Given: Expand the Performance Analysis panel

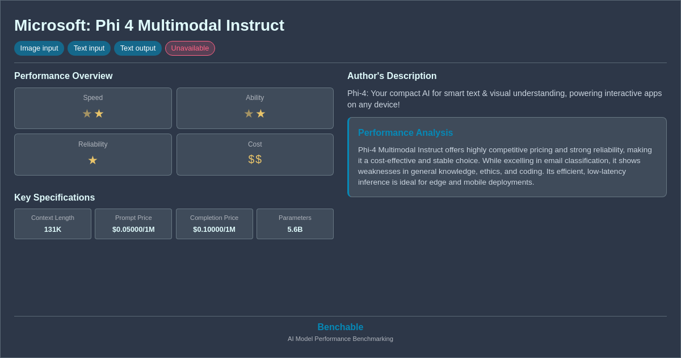Looking at the screenshot, I should tap(507, 157).
